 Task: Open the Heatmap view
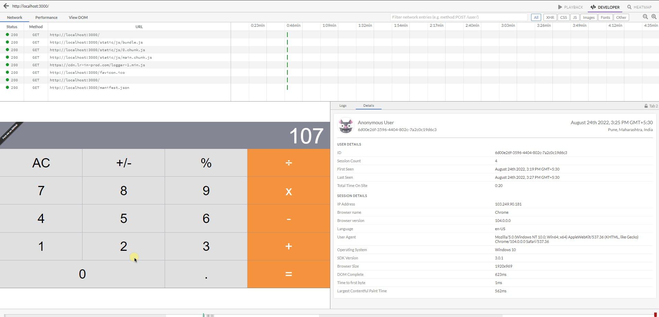point(639,7)
